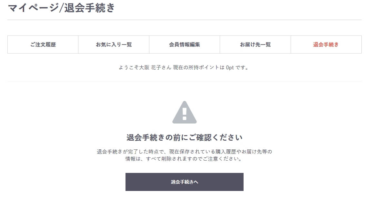The height and width of the screenshot is (200, 371).
Task: Click the 0pt points value
Action: (x=230, y=67)
